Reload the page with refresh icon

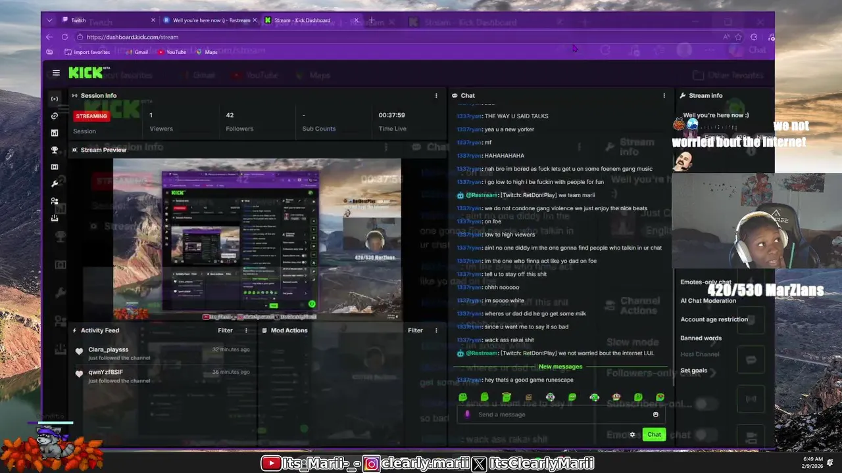[x=64, y=37]
